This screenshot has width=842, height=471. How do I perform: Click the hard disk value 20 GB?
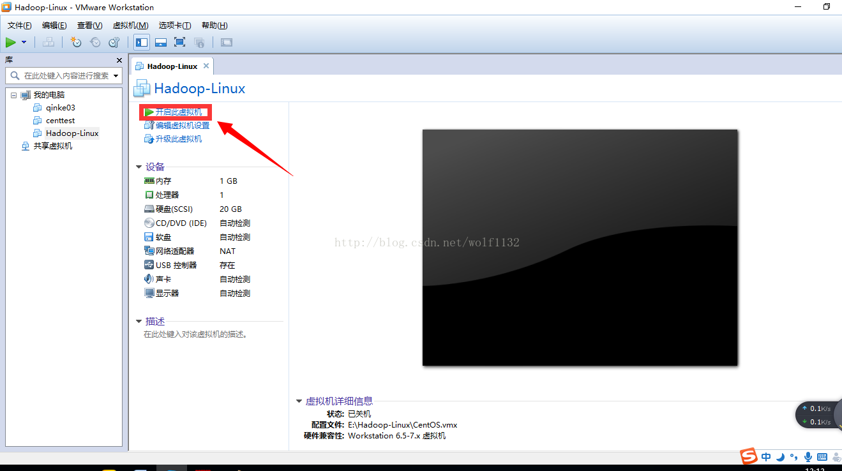[x=230, y=209]
